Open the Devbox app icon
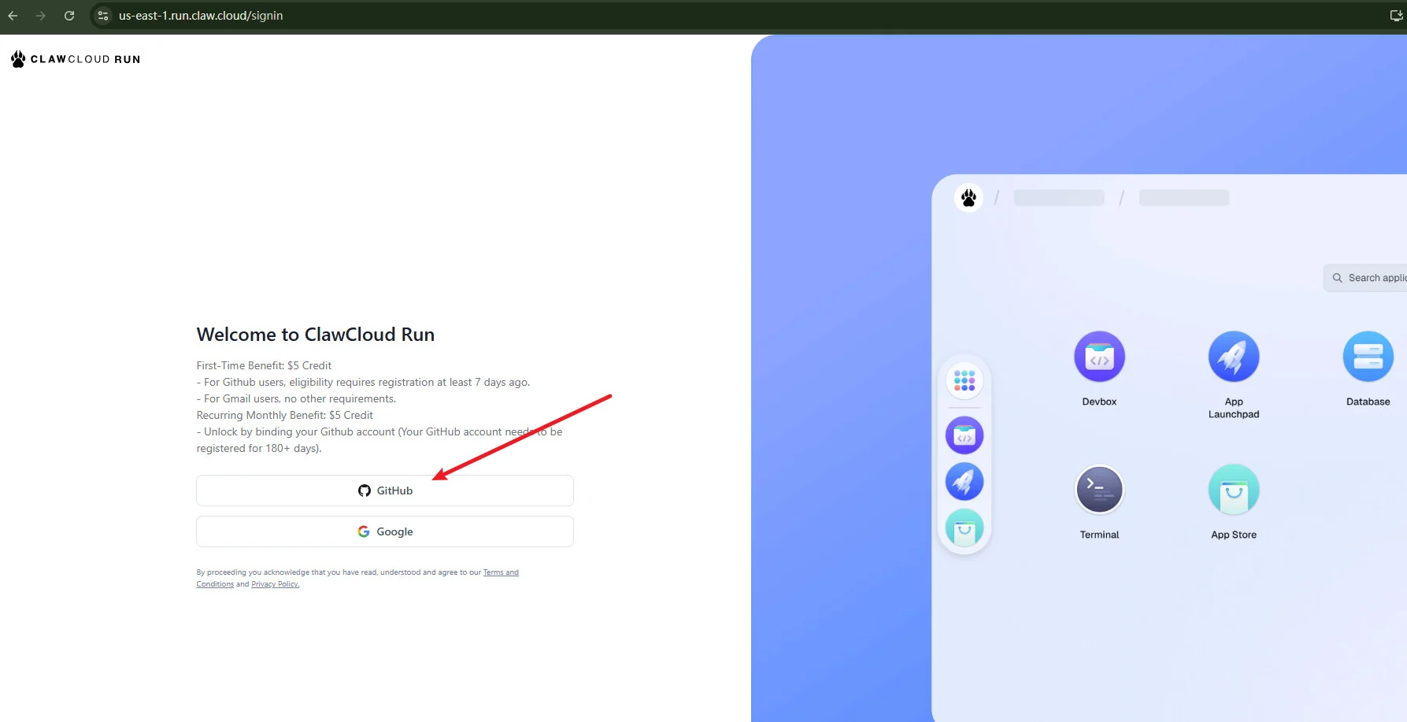 click(x=1099, y=357)
